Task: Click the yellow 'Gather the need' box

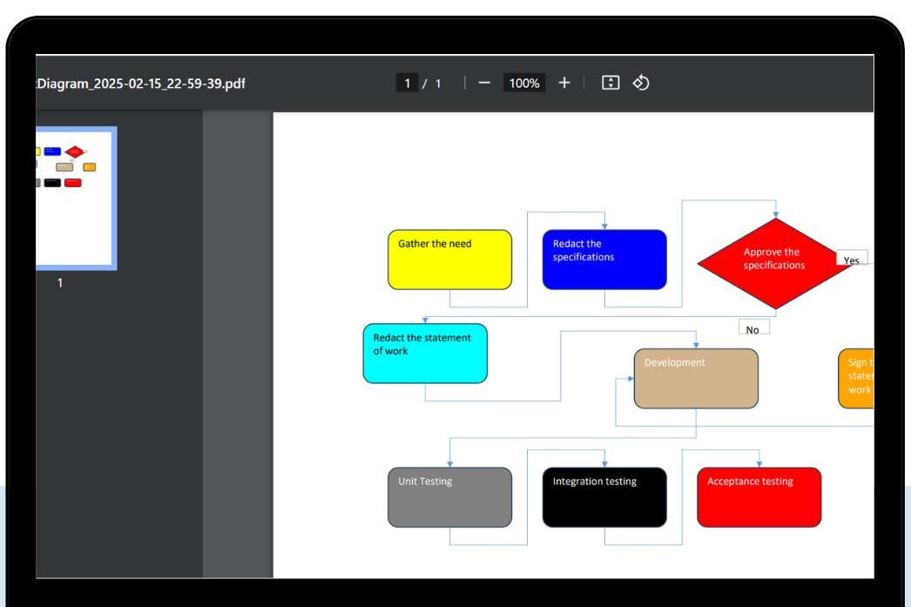Action: pos(449,259)
